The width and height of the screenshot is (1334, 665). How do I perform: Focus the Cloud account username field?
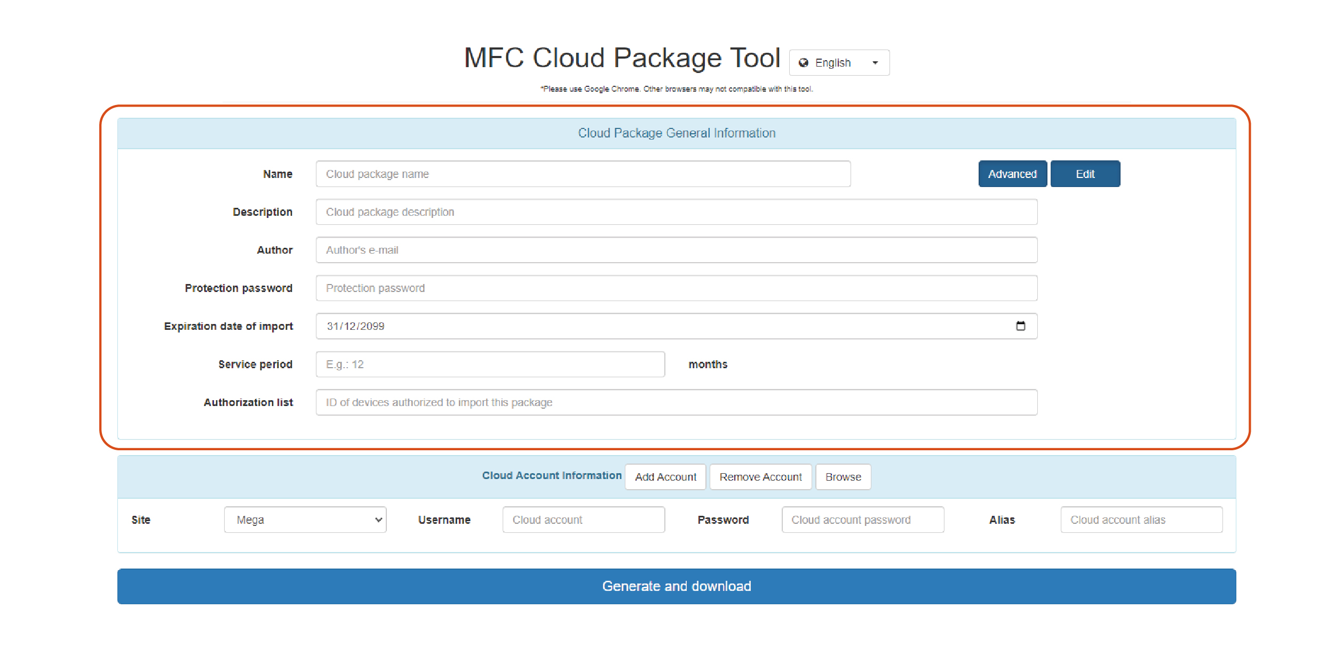click(x=584, y=520)
